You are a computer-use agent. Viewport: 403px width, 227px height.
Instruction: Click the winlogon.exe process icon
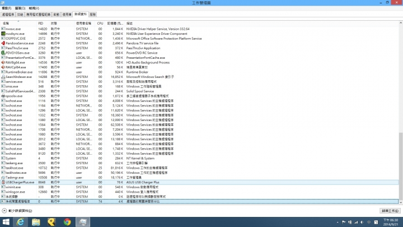tap(3, 192)
